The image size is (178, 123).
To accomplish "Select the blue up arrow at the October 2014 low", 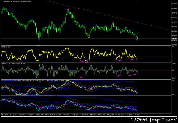I will tap(39, 39).
